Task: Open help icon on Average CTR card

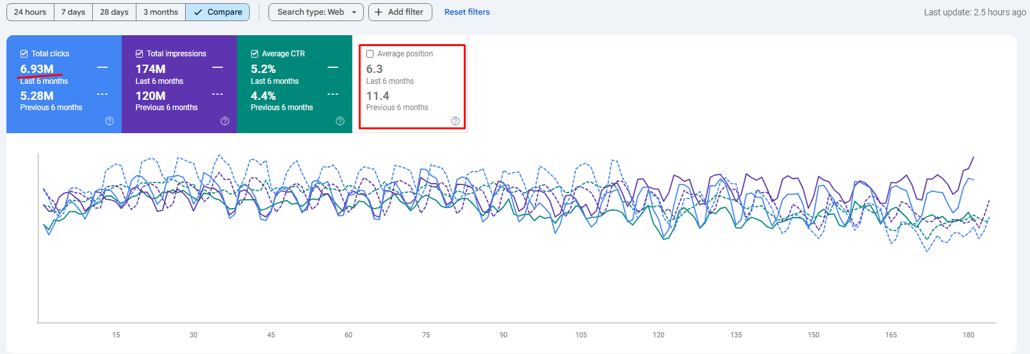Action: (340, 121)
